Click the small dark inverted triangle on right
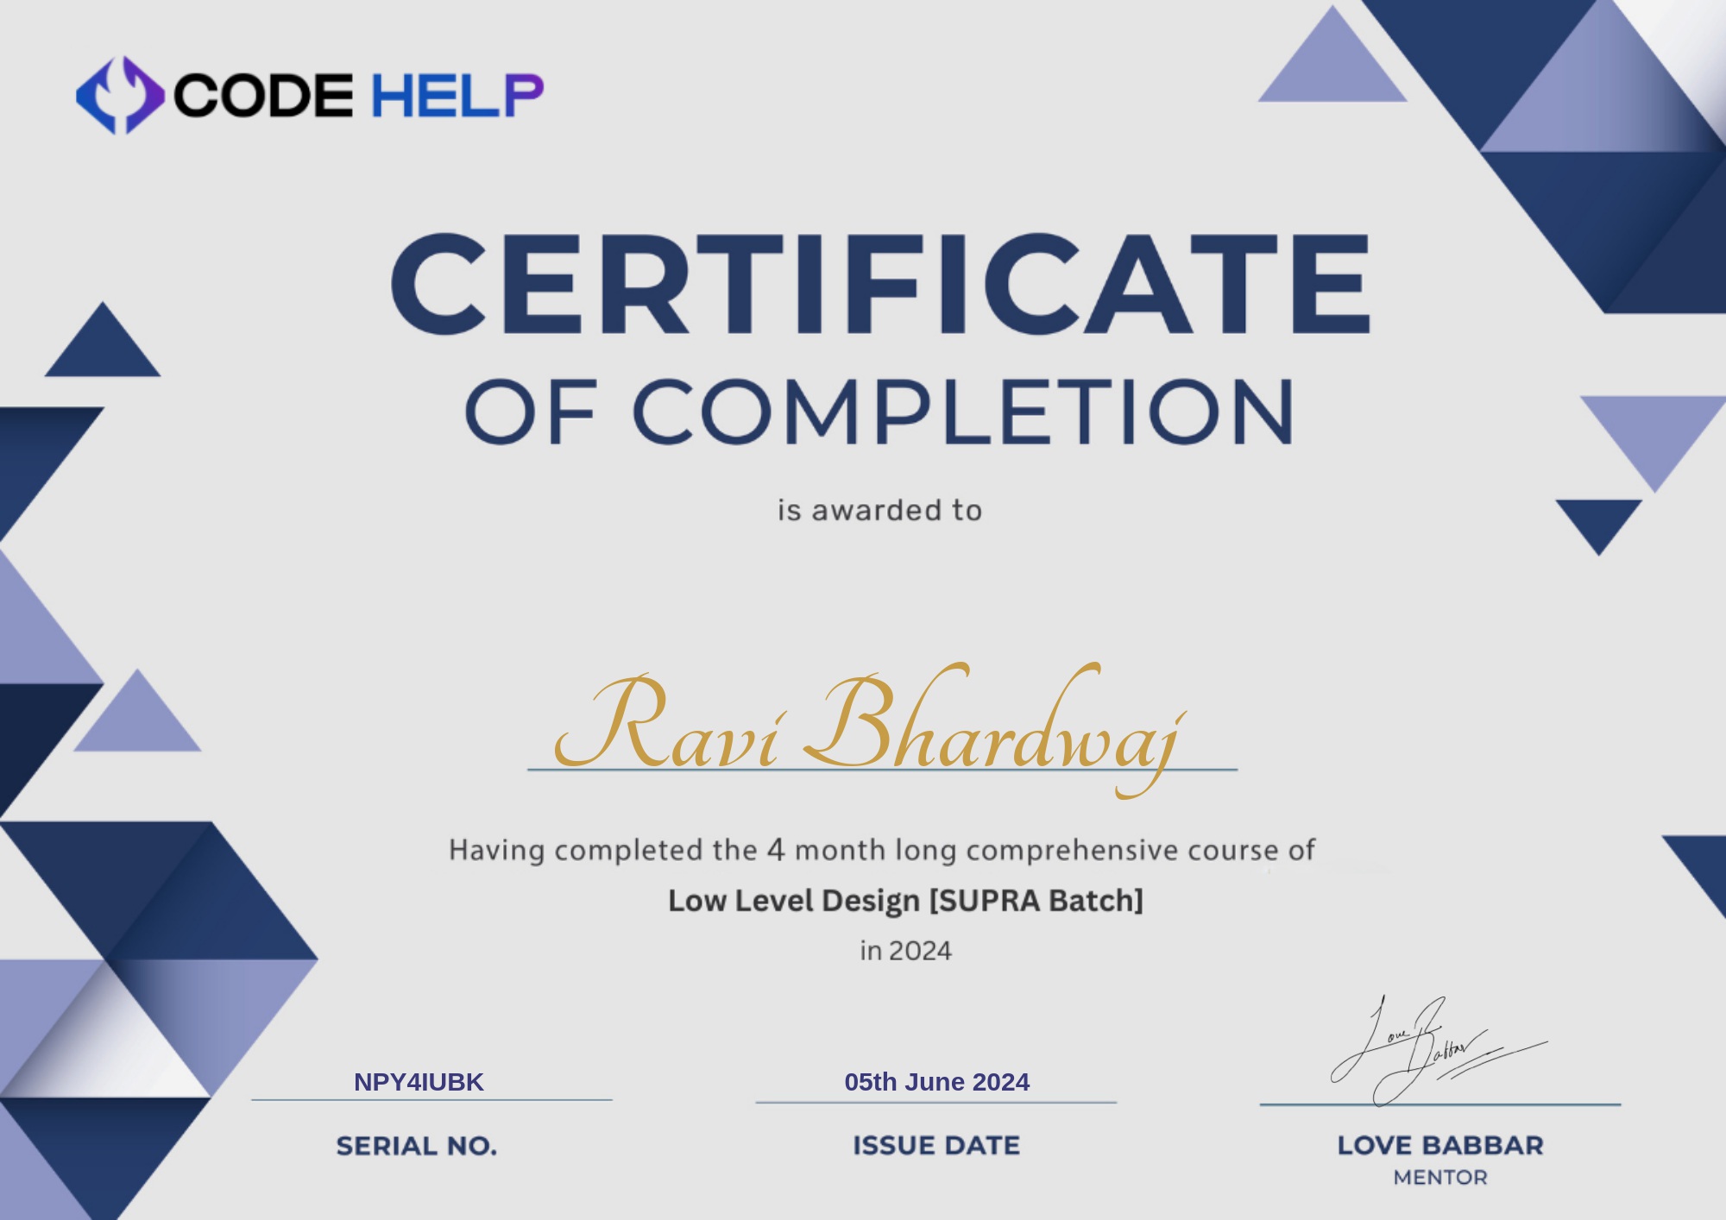Viewport: 1726px width, 1220px height. point(1598,520)
